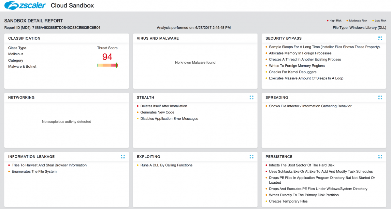Expand the Exploiting panel

(251, 157)
